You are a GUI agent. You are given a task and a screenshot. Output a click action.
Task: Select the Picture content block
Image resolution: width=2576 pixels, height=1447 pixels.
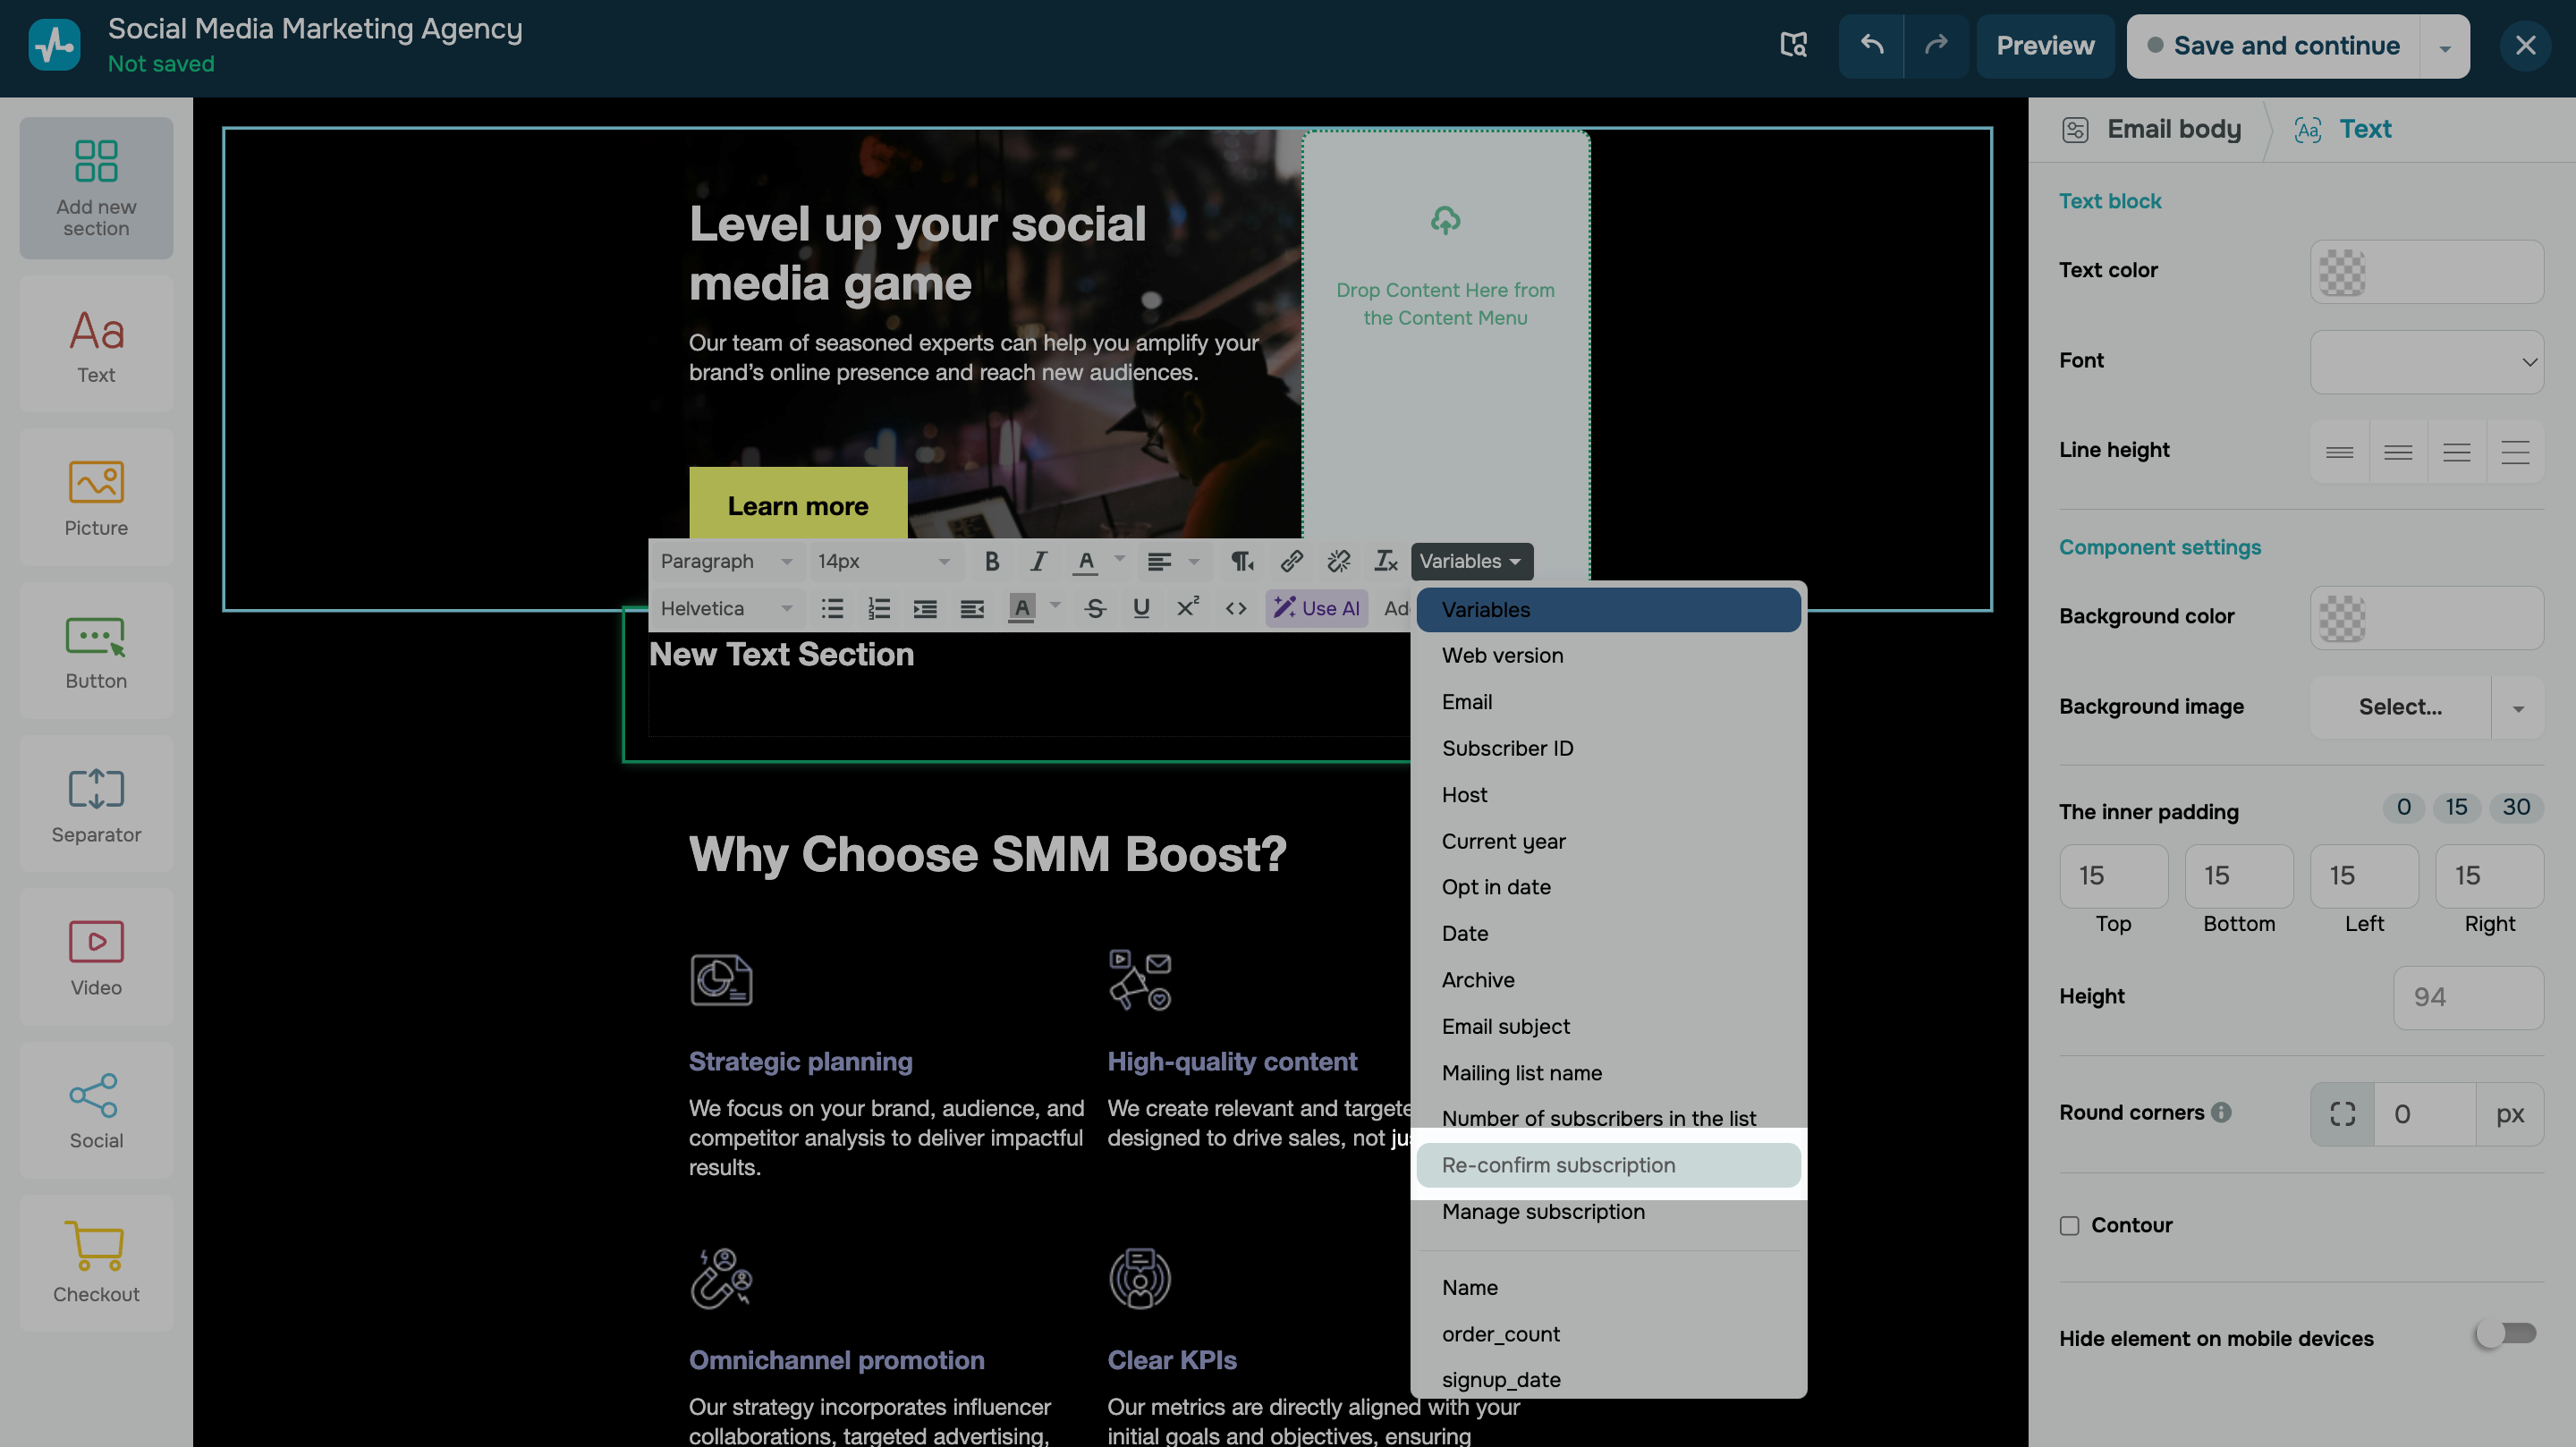(96, 498)
